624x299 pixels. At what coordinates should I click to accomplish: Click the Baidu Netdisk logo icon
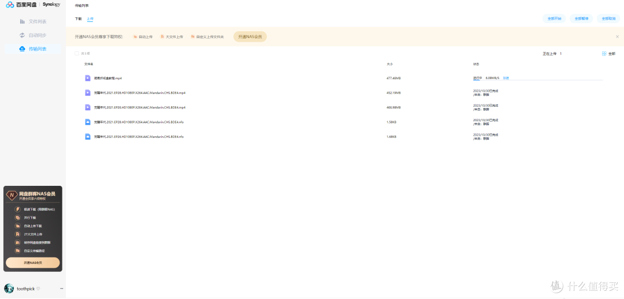coord(10,5)
